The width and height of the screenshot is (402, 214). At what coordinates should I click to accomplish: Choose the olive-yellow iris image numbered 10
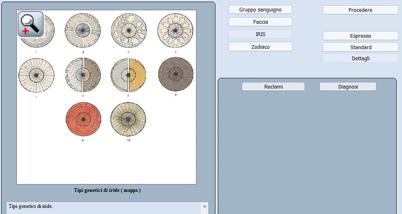128,119
